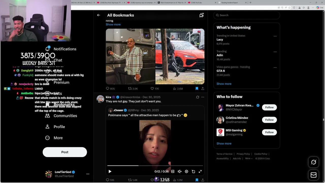
Task: Open the Grok bookmark folders icon
Action: point(201,15)
